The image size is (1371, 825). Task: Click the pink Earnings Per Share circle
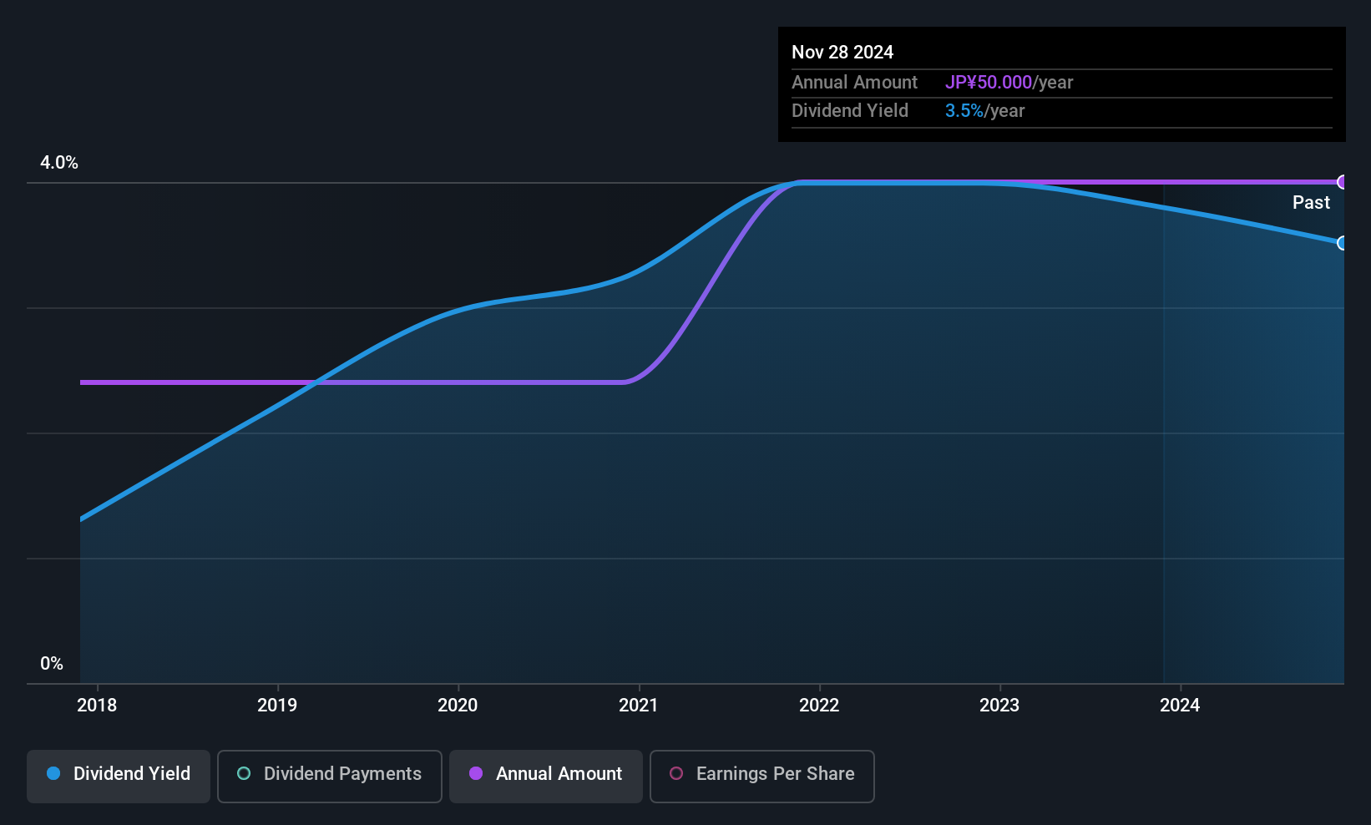tap(676, 774)
